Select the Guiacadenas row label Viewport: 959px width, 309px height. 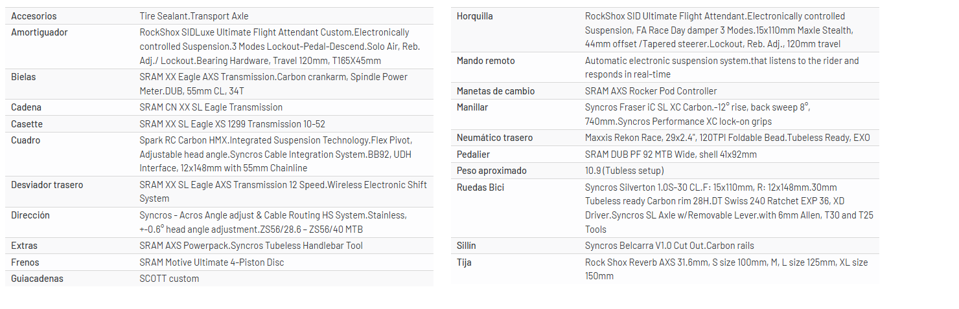pos(37,279)
